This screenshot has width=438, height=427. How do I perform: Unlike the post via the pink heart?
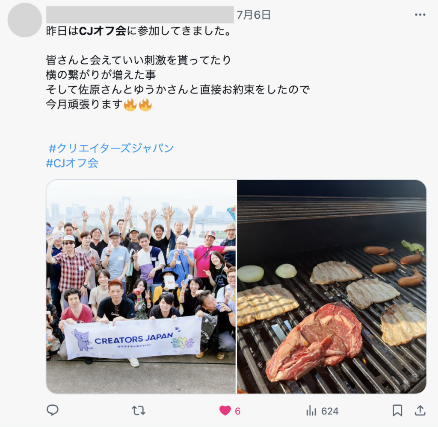225,410
